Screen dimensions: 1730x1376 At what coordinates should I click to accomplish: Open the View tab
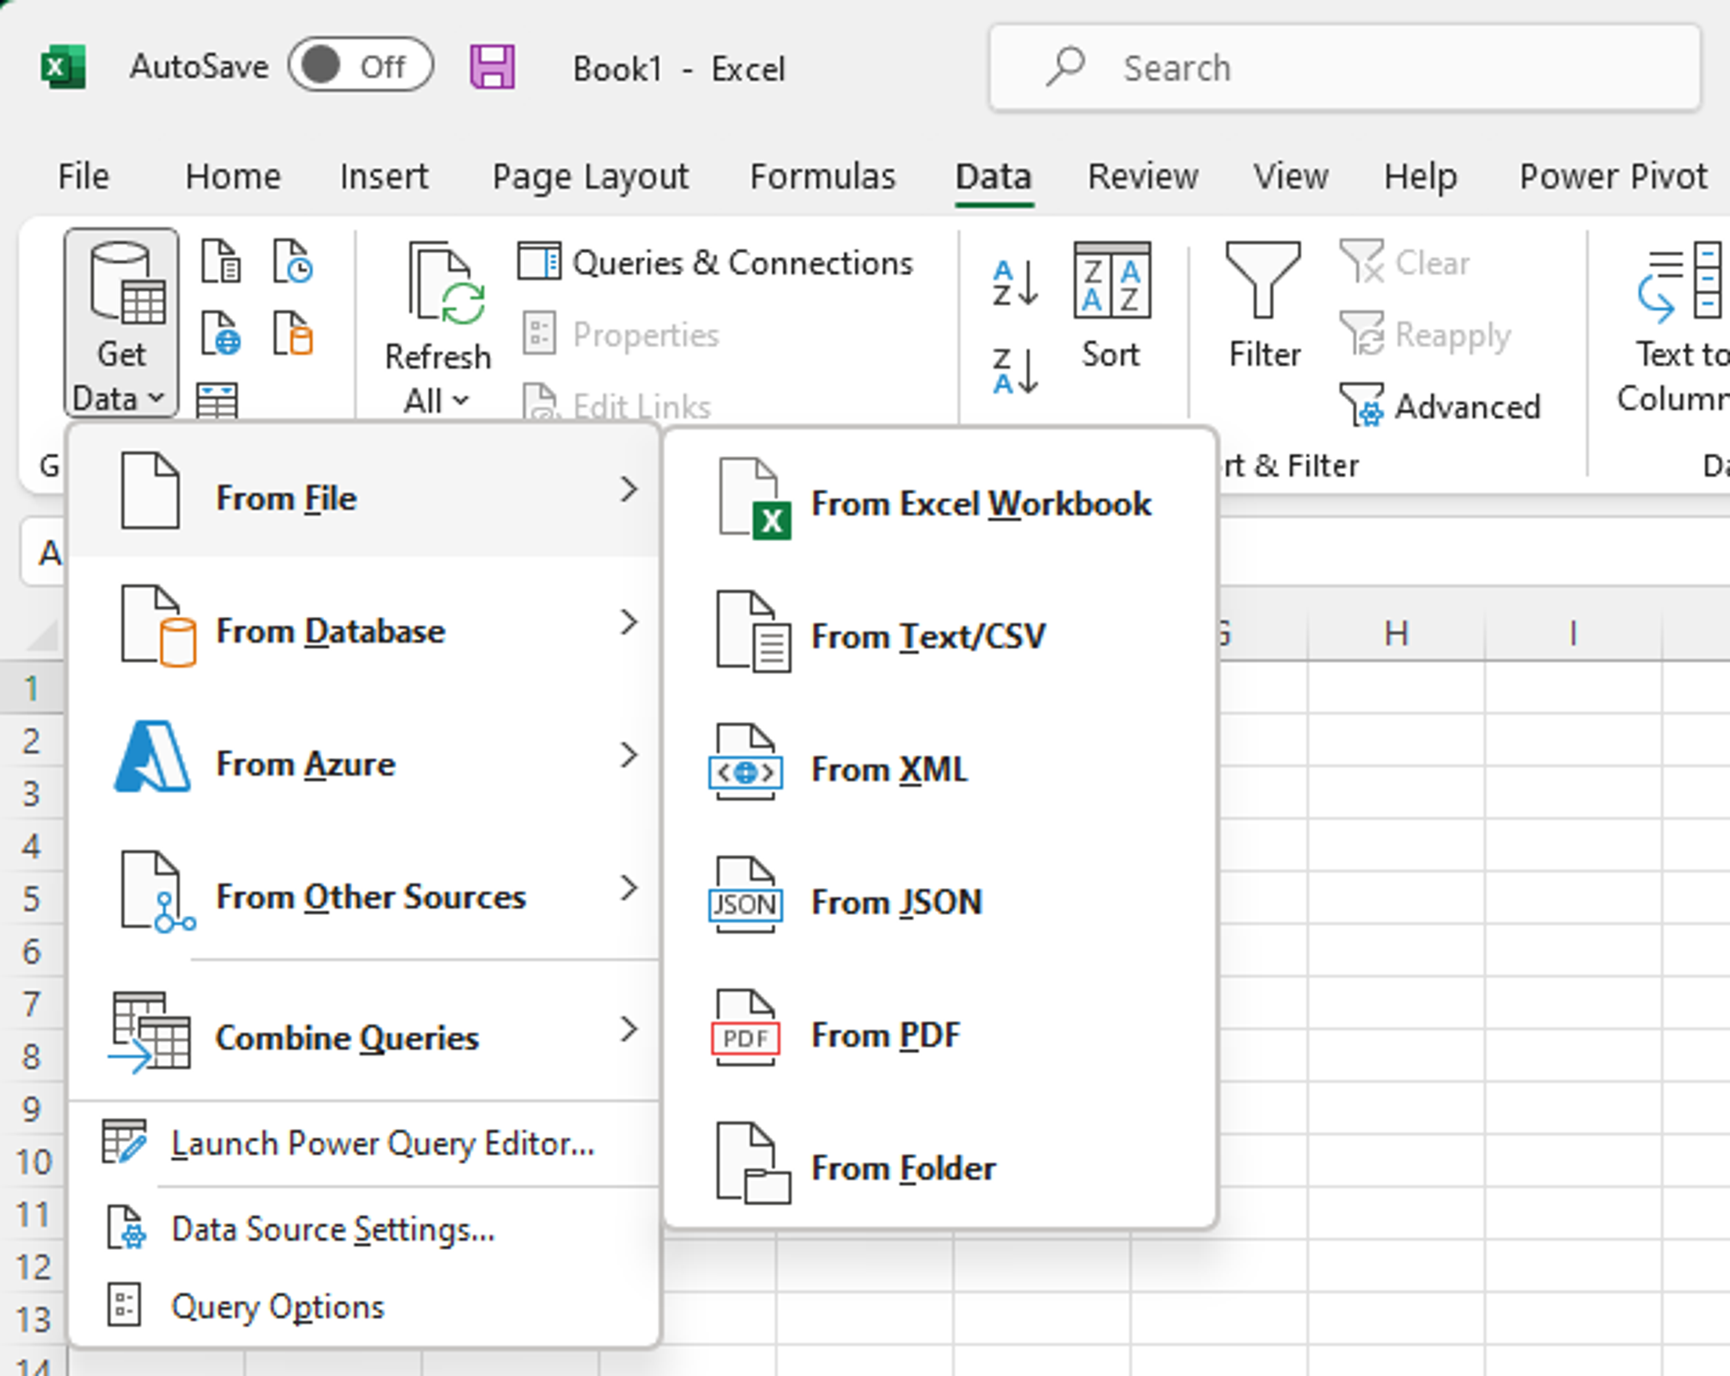[1290, 175]
